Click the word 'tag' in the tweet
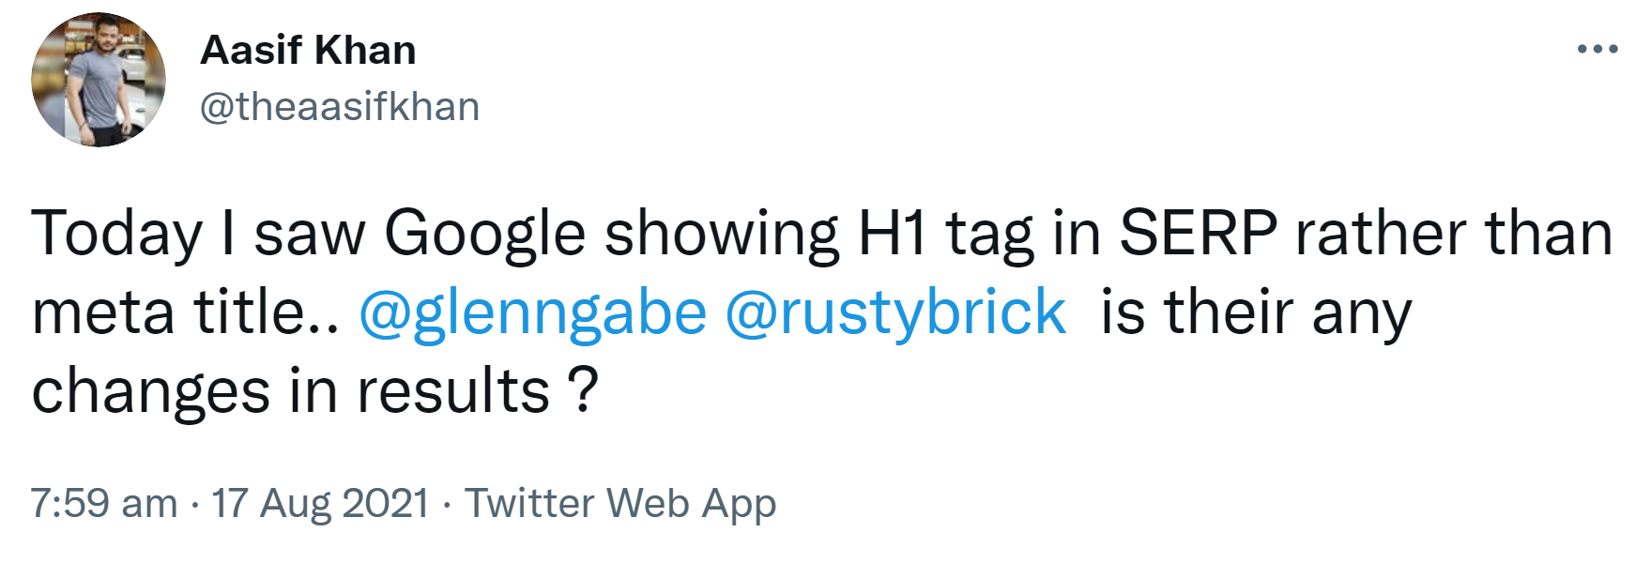1650x563 pixels. pos(989,233)
